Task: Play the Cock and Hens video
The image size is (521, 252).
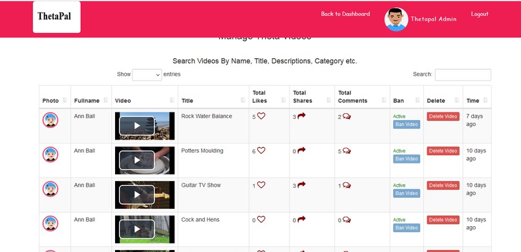Action: click(137, 229)
